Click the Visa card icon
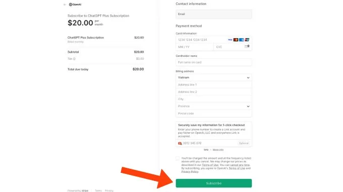This screenshot has width=343, height=192. pos(230,40)
